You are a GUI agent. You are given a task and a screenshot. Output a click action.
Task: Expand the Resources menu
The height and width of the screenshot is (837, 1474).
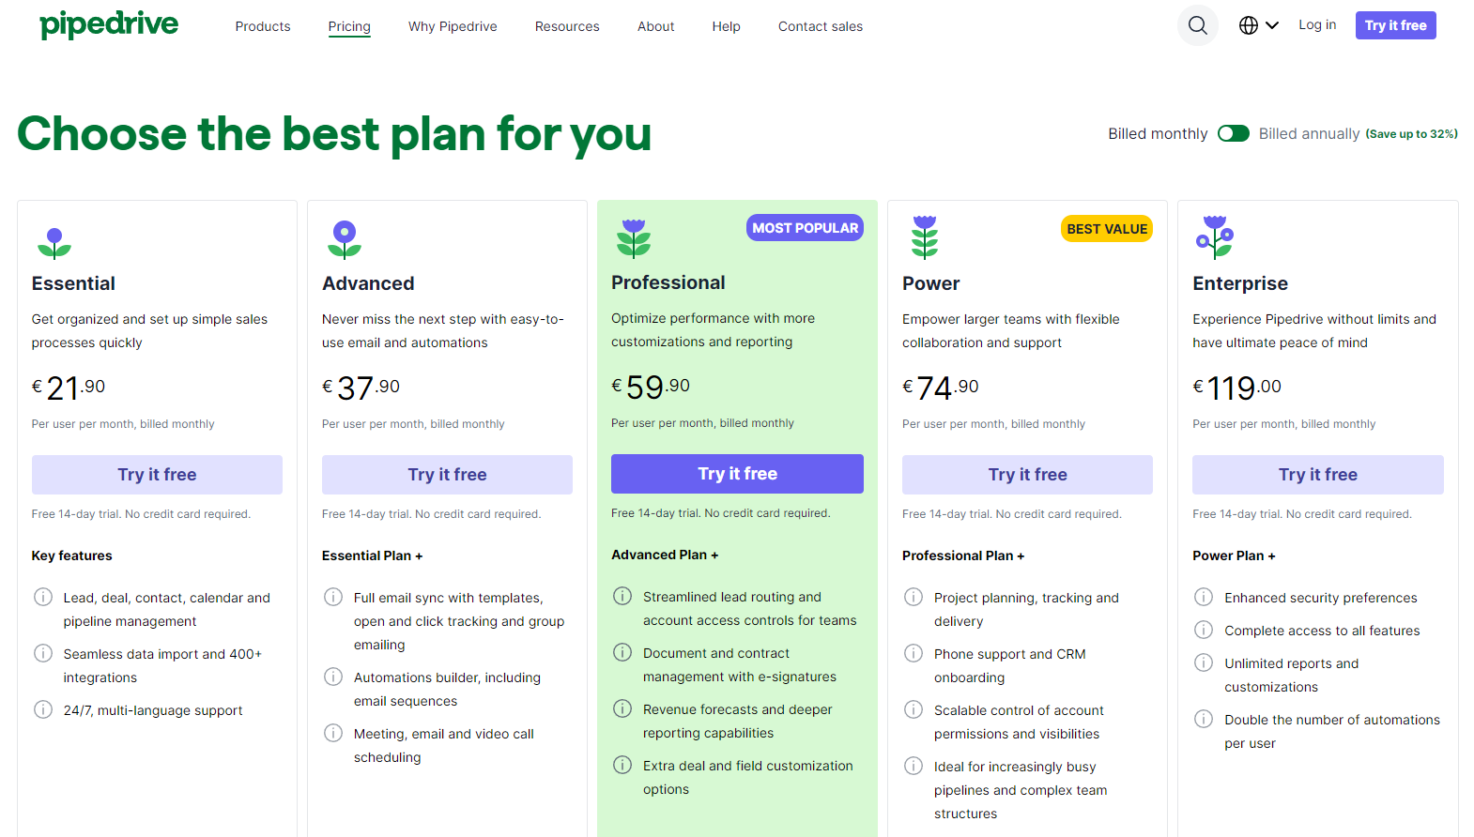(567, 26)
